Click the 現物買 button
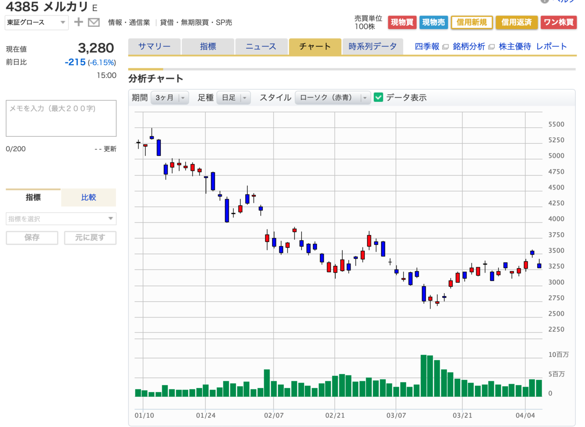 (x=402, y=22)
